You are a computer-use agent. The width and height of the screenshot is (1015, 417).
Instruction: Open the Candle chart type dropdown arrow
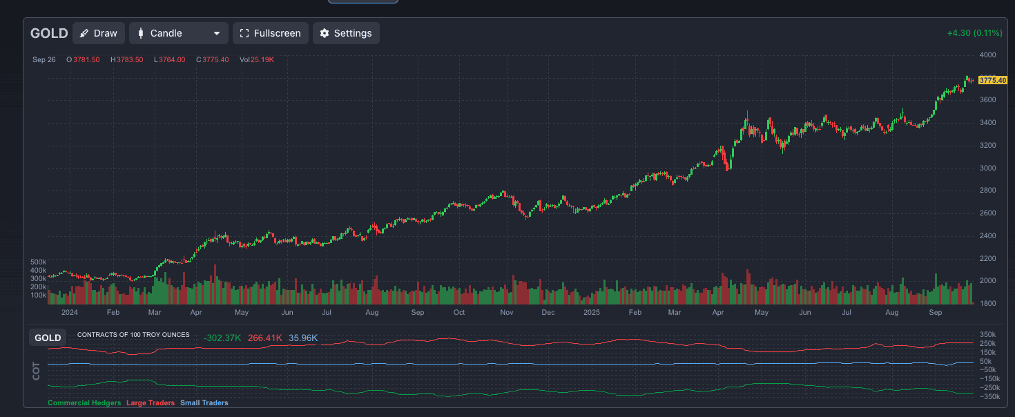click(x=217, y=33)
